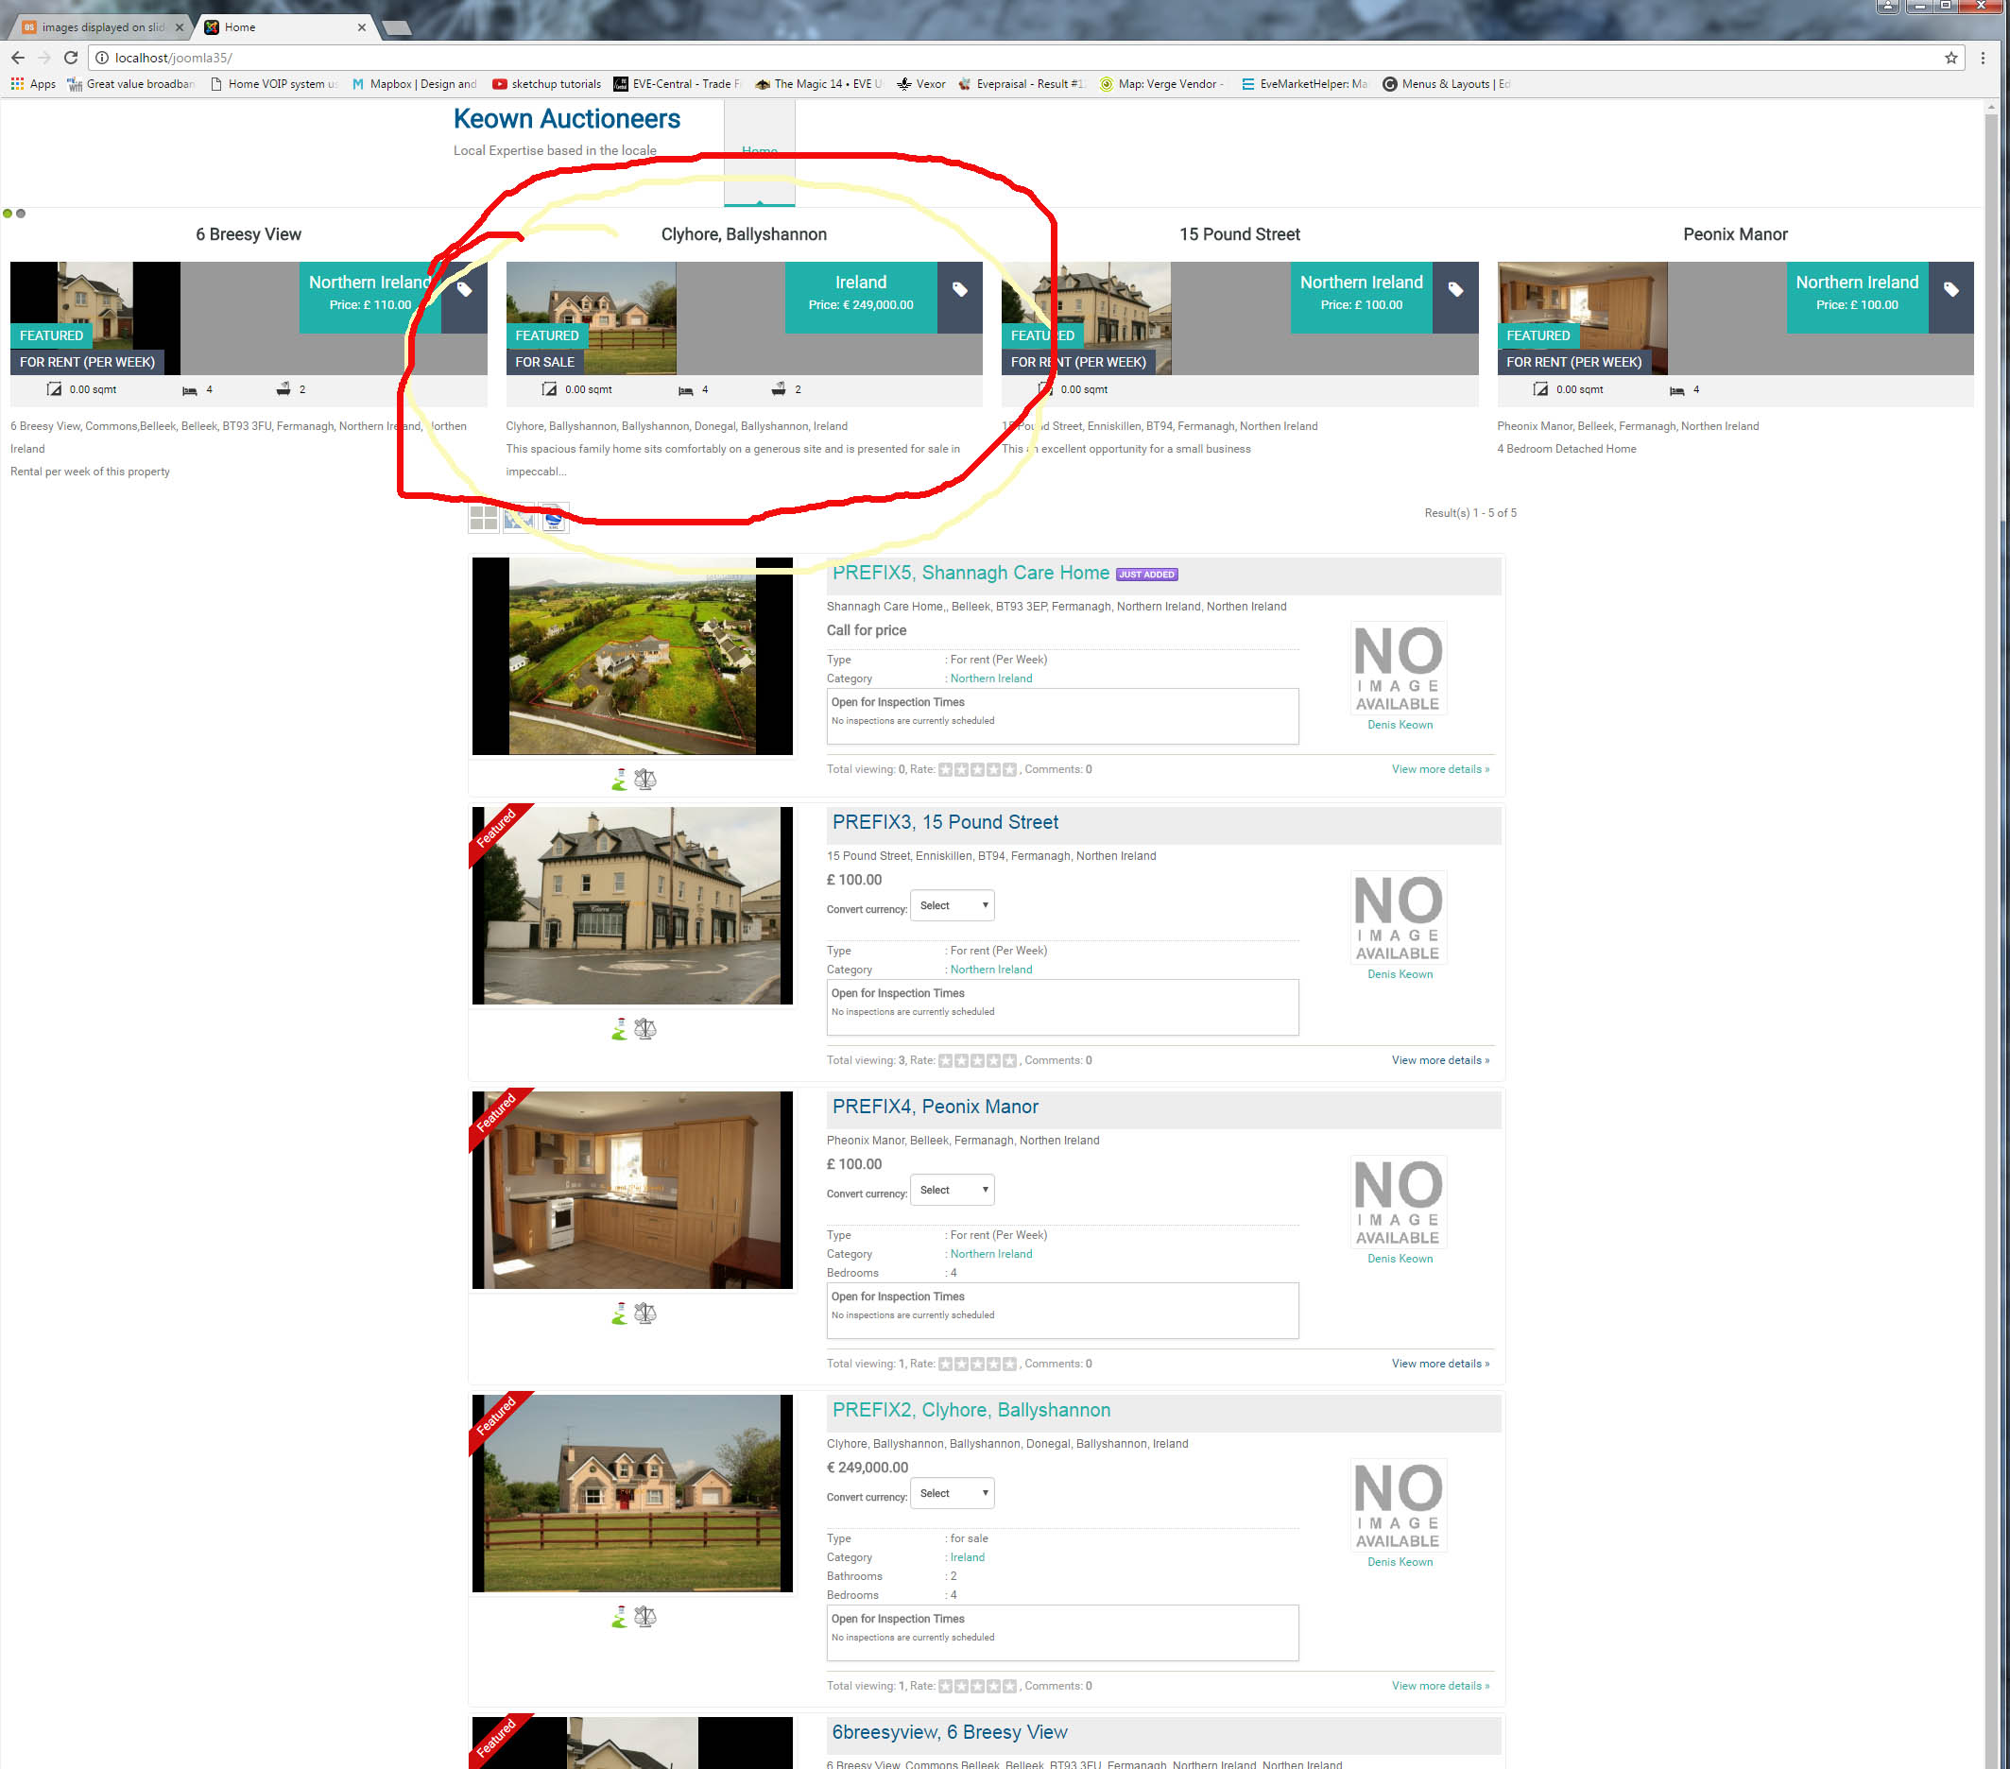Rate Clyhore listing with the fourth star
This screenshot has width=2010, height=1769.
993,1687
